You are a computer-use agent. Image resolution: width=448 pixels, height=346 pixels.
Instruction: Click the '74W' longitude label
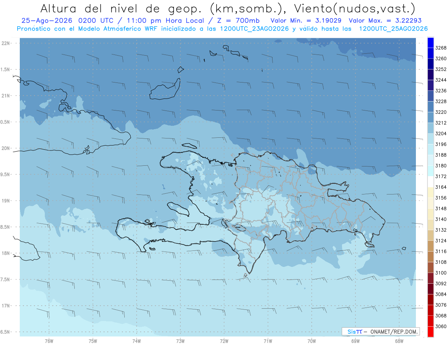pyautogui.click(x=137, y=341)
